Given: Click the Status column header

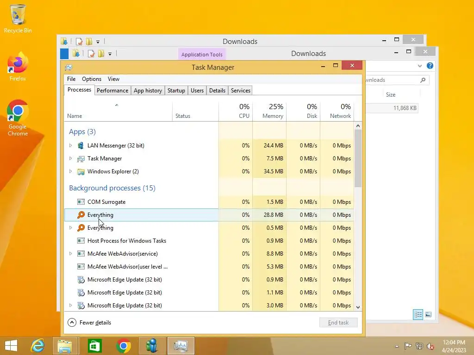Looking at the screenshot, I should pos(195,112).
